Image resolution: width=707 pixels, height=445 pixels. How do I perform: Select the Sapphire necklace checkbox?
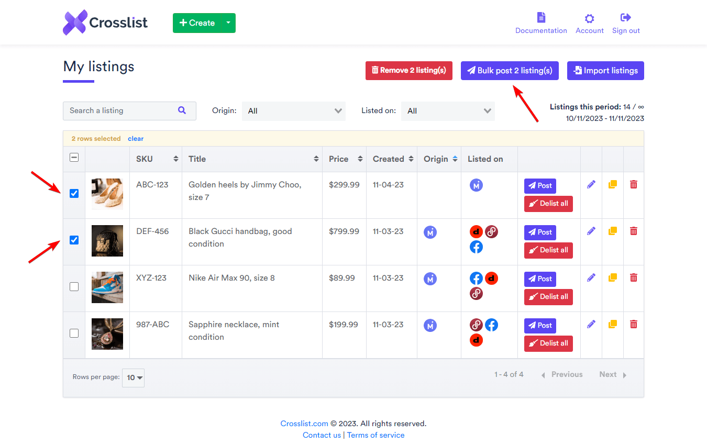[x=74, y=333]
